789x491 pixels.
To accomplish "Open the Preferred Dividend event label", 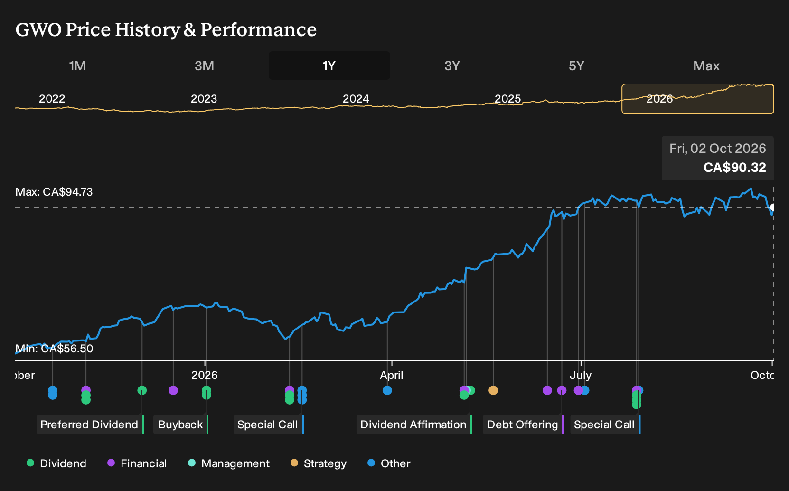I will tap(90, 425).
